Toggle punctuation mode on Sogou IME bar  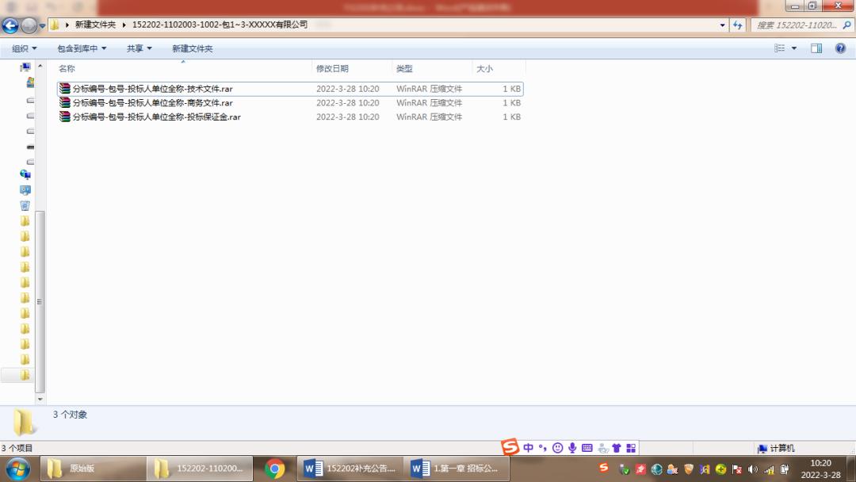pos(543,448)
